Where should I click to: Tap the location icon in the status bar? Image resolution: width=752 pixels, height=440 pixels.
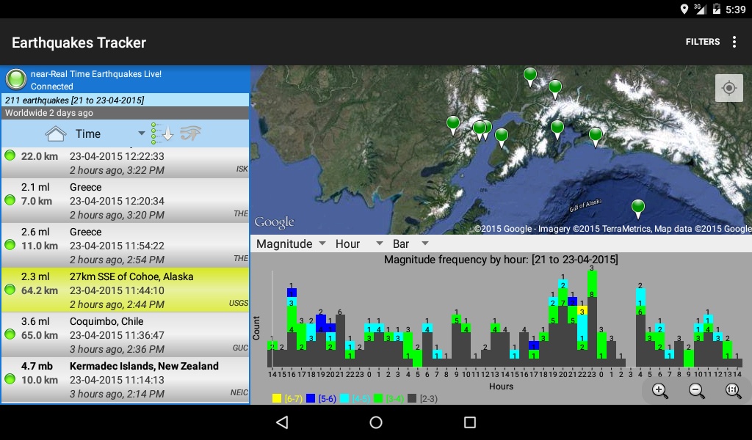point(684,9)
